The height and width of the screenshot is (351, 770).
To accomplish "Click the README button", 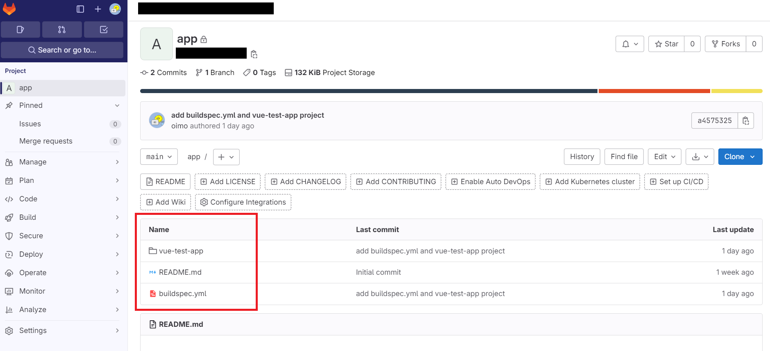I will [166, 182].
